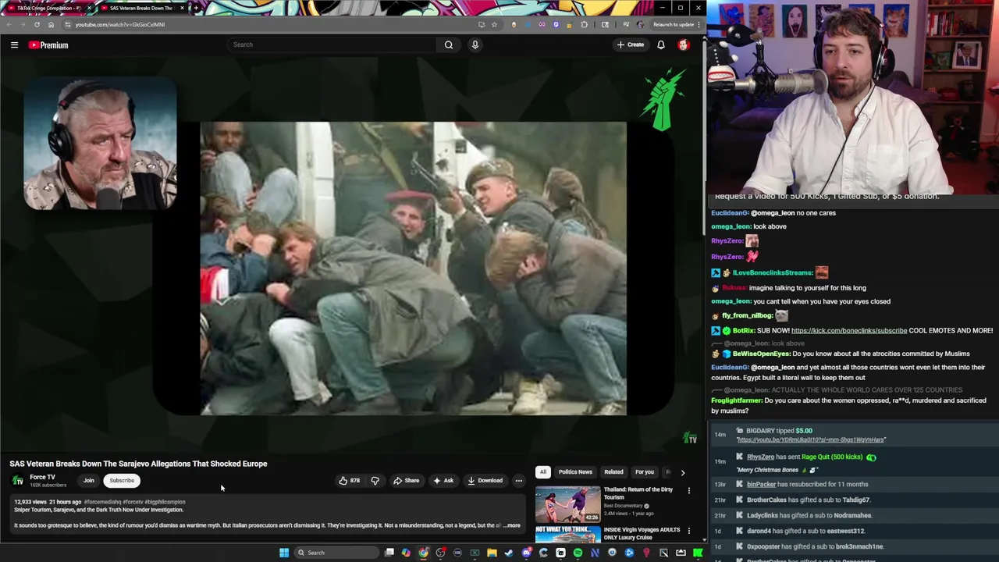The image size is (999, 562).
Task: Open BIGDAIRY's tipped youtu.be link
Action: [811, 440]
